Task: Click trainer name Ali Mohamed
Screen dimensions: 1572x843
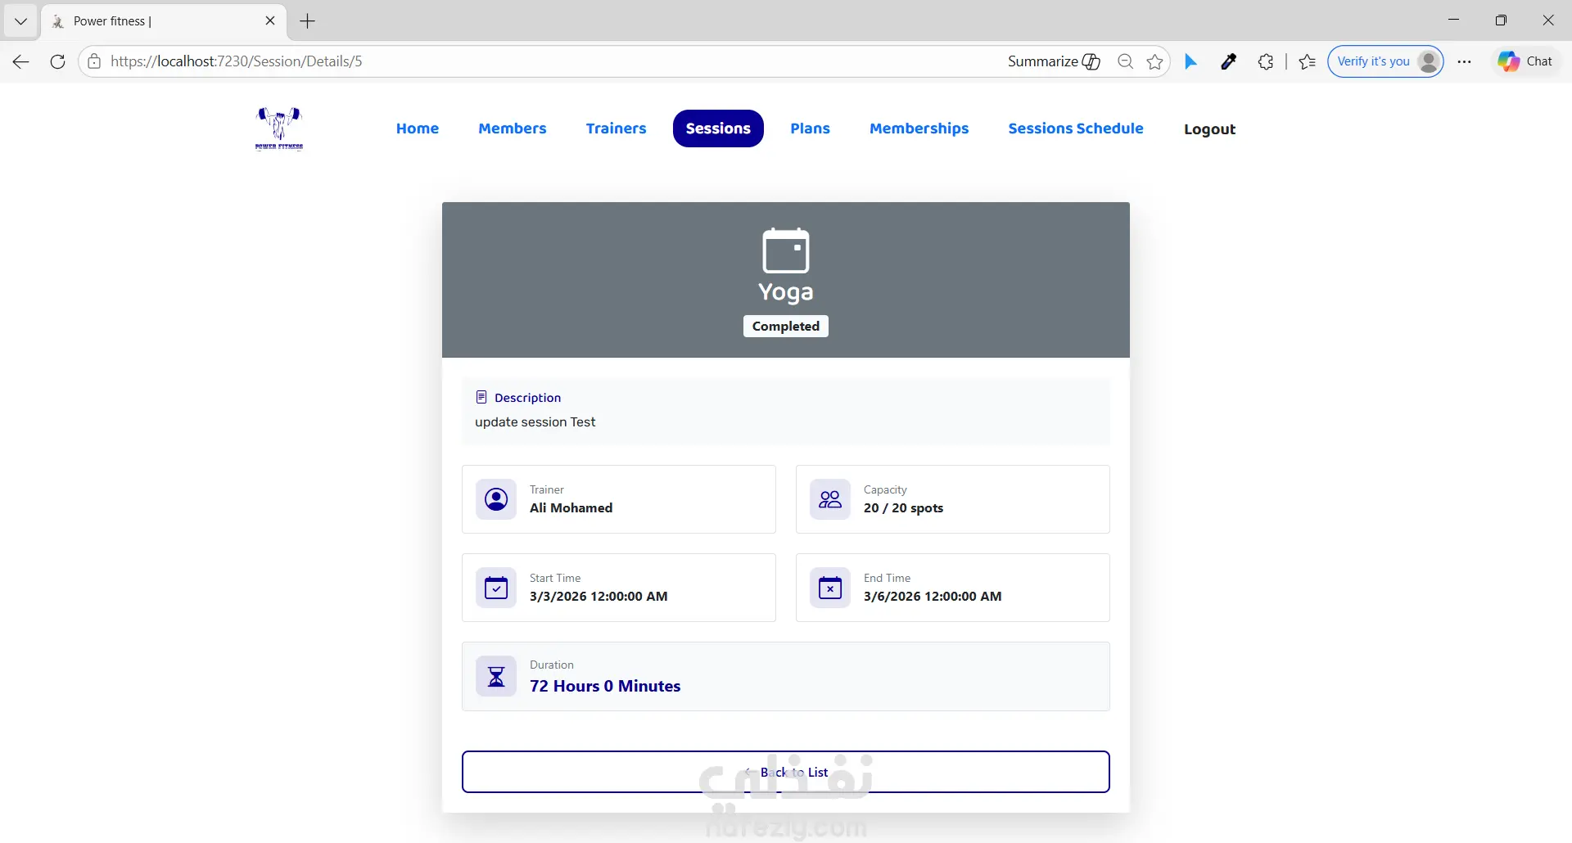Action: pyautogui.click(x=571, y=508)
